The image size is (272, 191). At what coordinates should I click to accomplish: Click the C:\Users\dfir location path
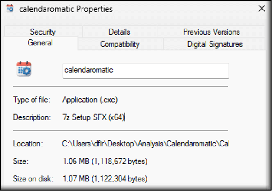[146, 144]
